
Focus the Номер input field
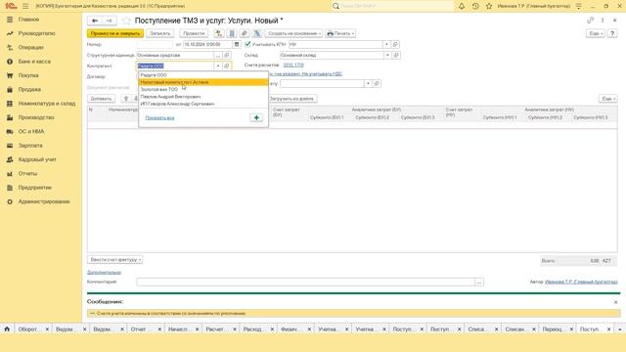(x=155, y=44)
